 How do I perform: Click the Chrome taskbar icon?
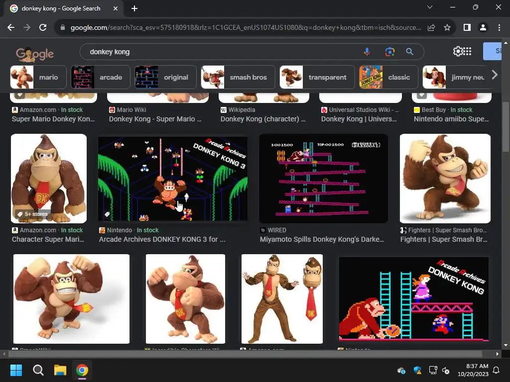coord(82,370)
